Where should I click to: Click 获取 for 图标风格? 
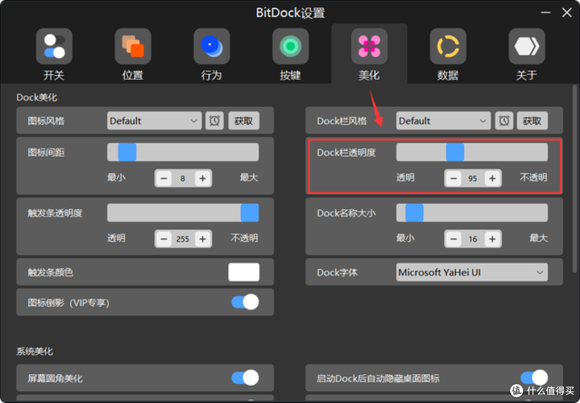pyautogui.click(x=244, y=121)
